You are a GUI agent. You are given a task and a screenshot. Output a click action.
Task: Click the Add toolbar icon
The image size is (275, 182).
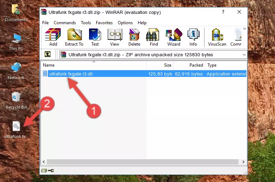point(53,37)
